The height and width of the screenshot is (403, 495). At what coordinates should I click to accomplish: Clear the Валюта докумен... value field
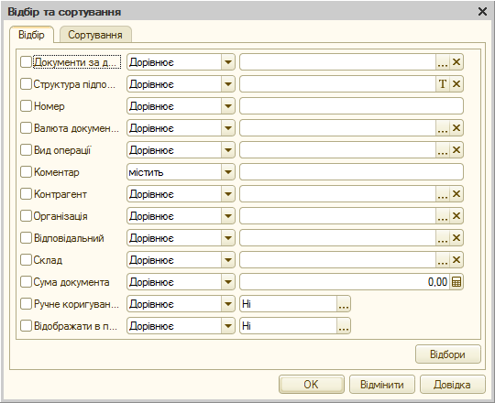pos(456,128)
